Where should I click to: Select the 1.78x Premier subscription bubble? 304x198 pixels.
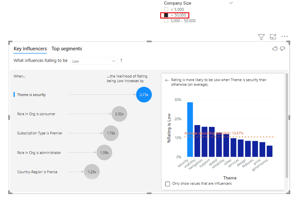tap(111, 133)
